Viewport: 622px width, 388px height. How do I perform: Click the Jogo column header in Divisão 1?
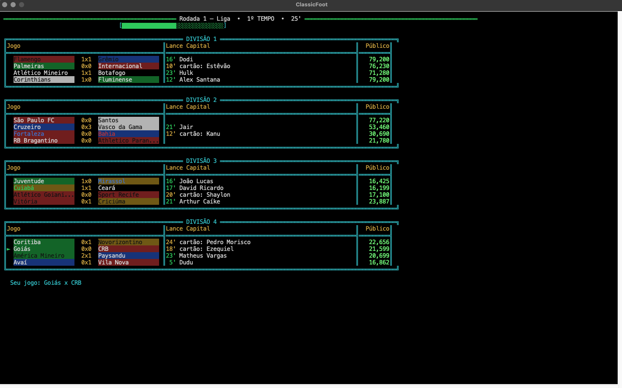pos(14,46)
